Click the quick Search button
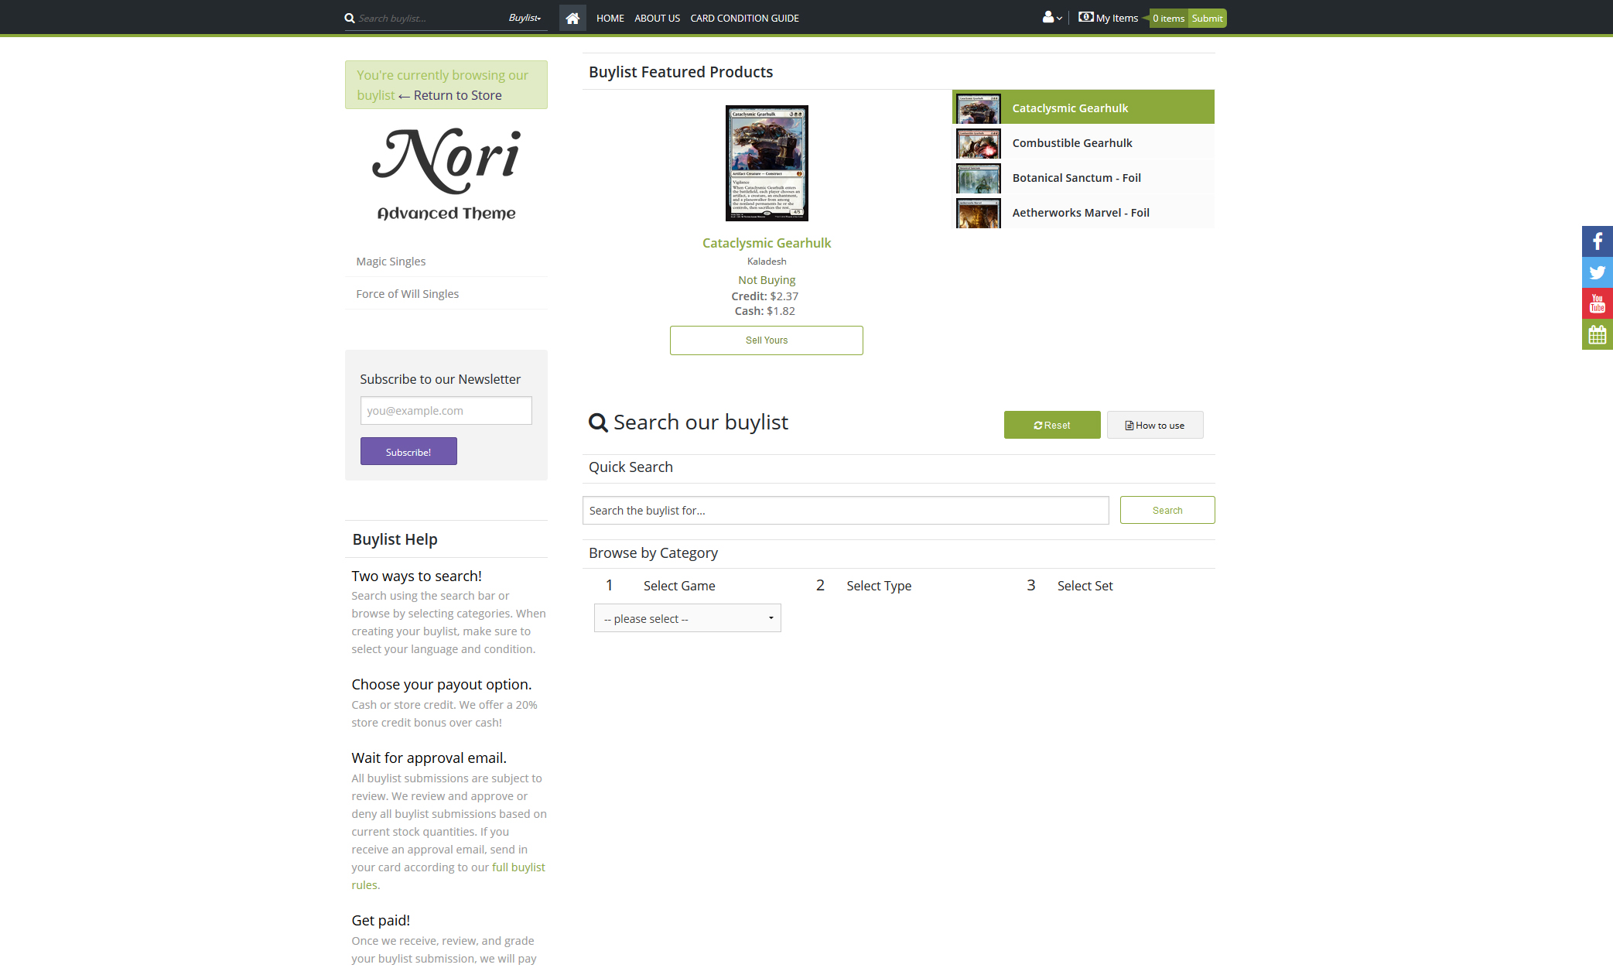This screenshot has width=1613, height=968. (1167, 510)
